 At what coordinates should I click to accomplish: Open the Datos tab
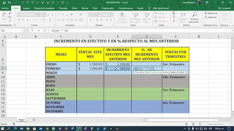pos(74,8)
